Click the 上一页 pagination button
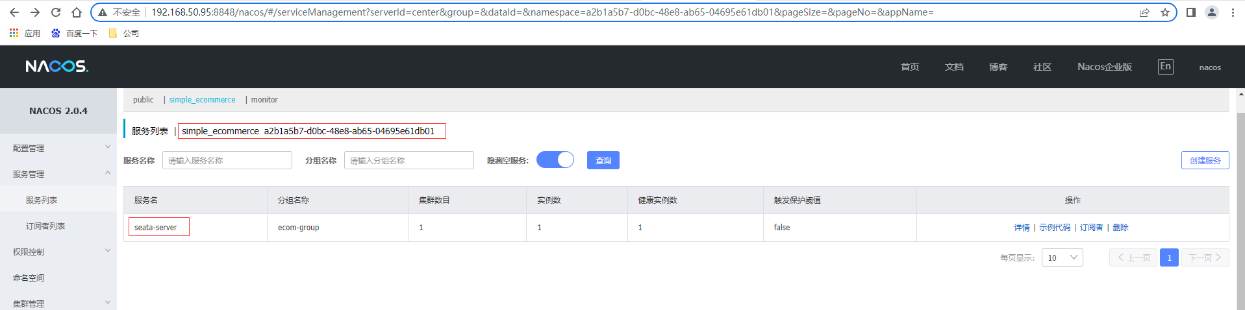This screenshot has width=1245, height=310. coord(1133,257)
